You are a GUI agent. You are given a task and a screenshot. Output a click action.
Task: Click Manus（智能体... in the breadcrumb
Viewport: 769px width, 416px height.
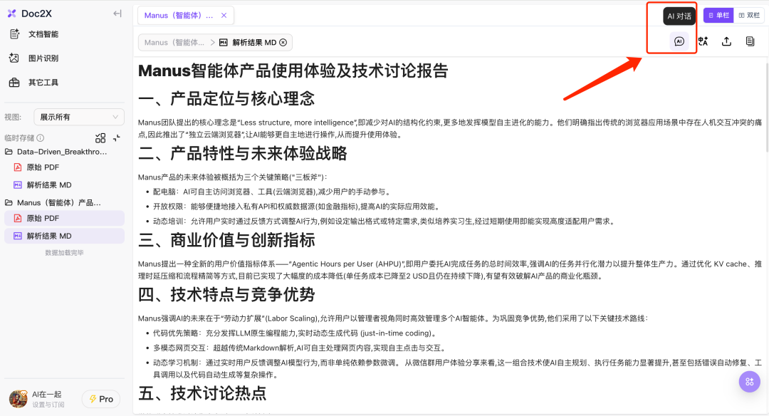pos(174,43)
